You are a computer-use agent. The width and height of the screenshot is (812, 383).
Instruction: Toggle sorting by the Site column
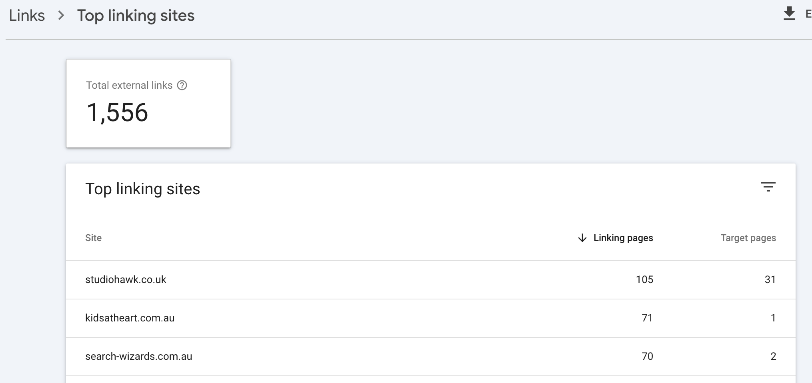click(x=93, y=238)
